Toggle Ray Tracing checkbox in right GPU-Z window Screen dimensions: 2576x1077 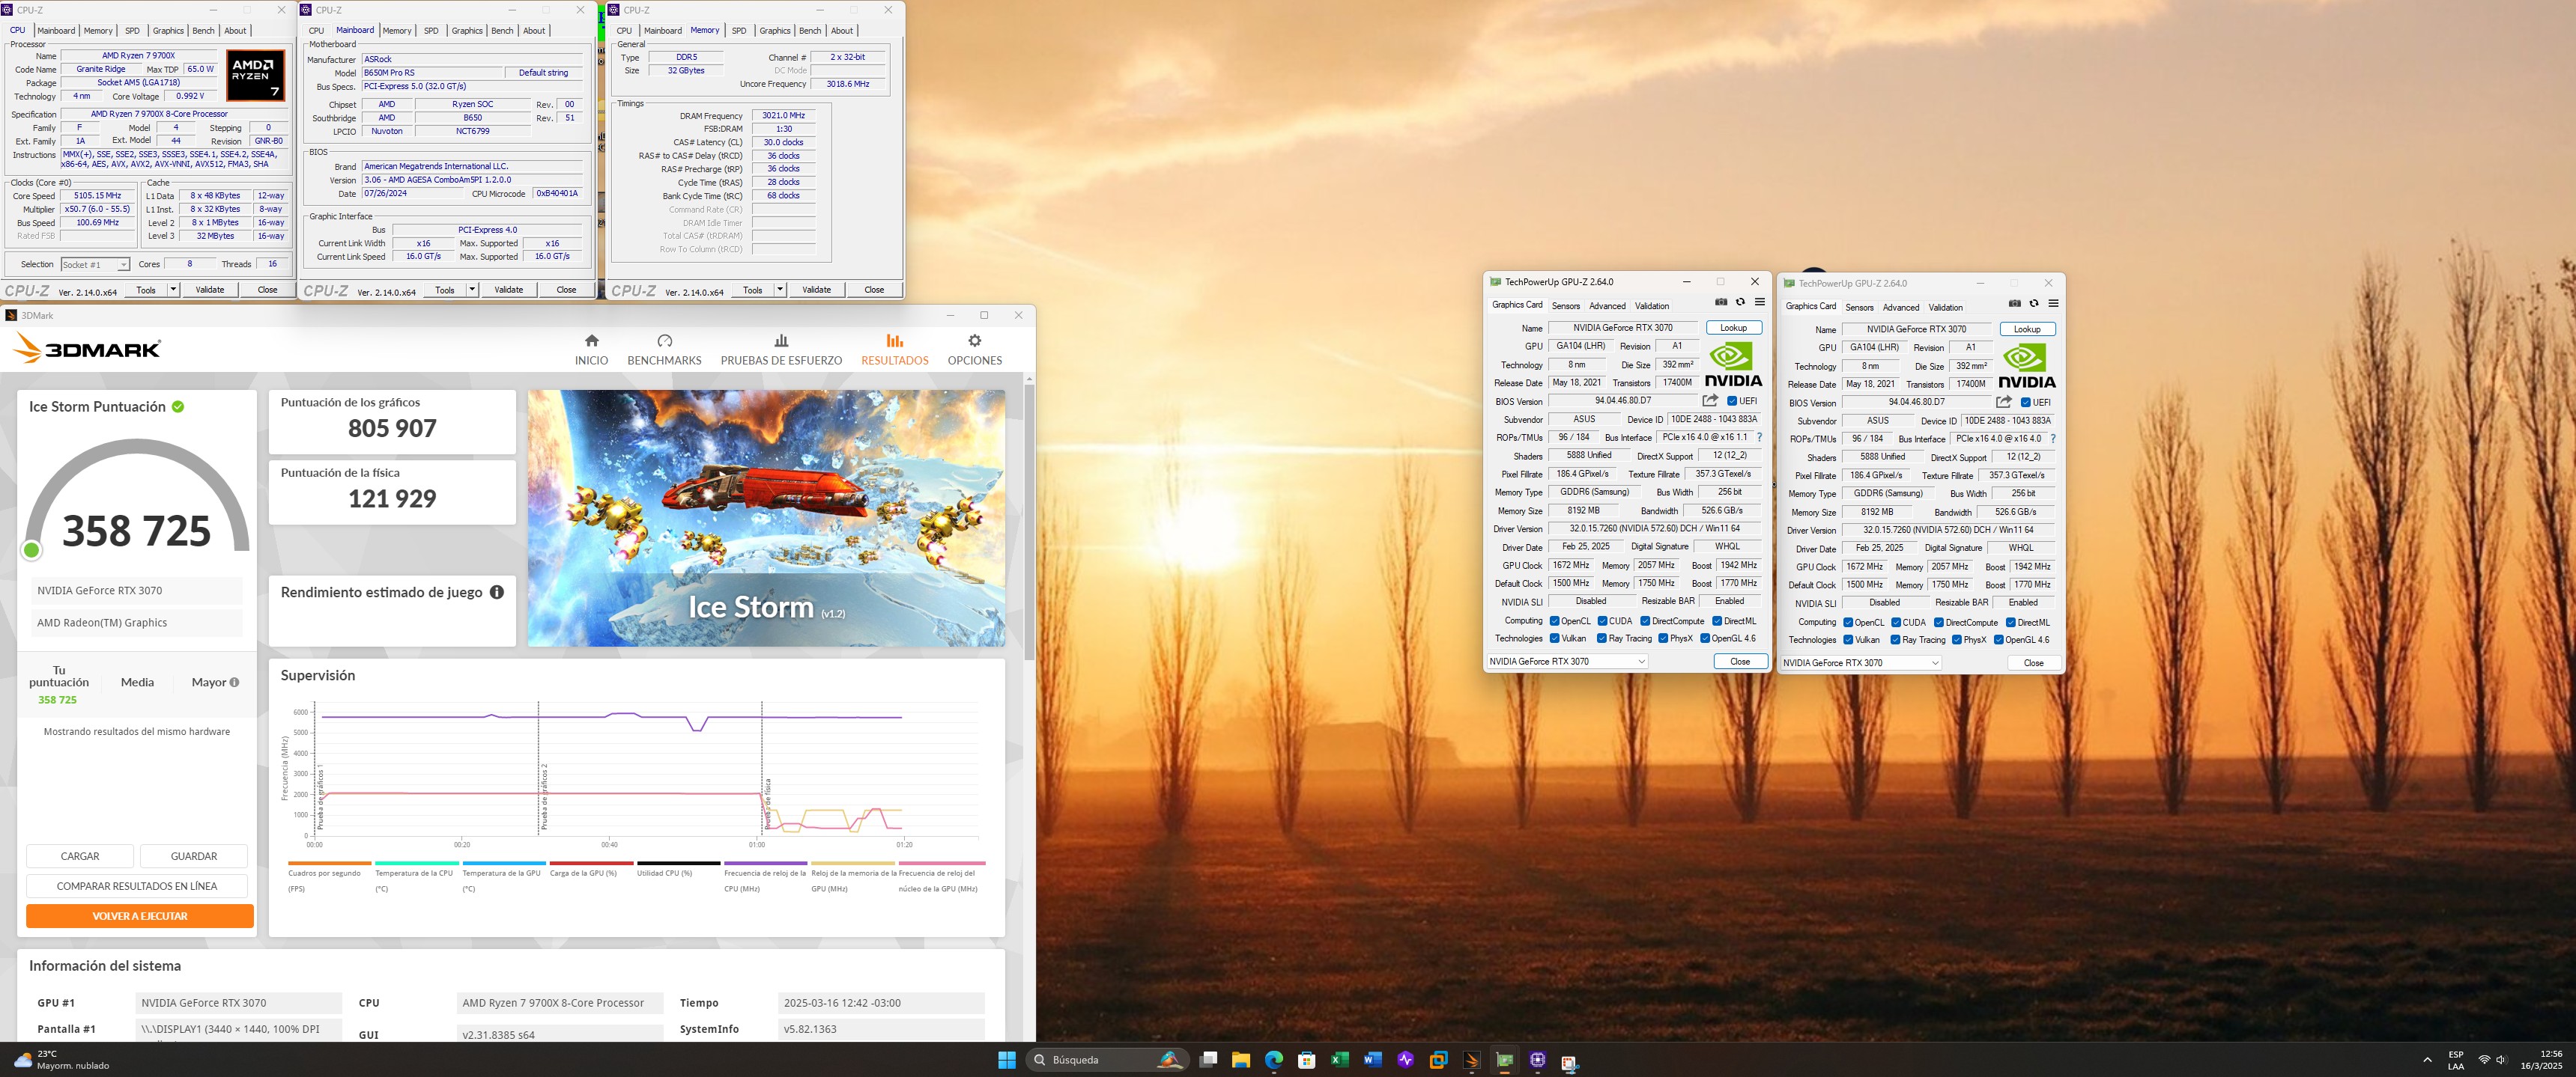[x=1895, y=639]
